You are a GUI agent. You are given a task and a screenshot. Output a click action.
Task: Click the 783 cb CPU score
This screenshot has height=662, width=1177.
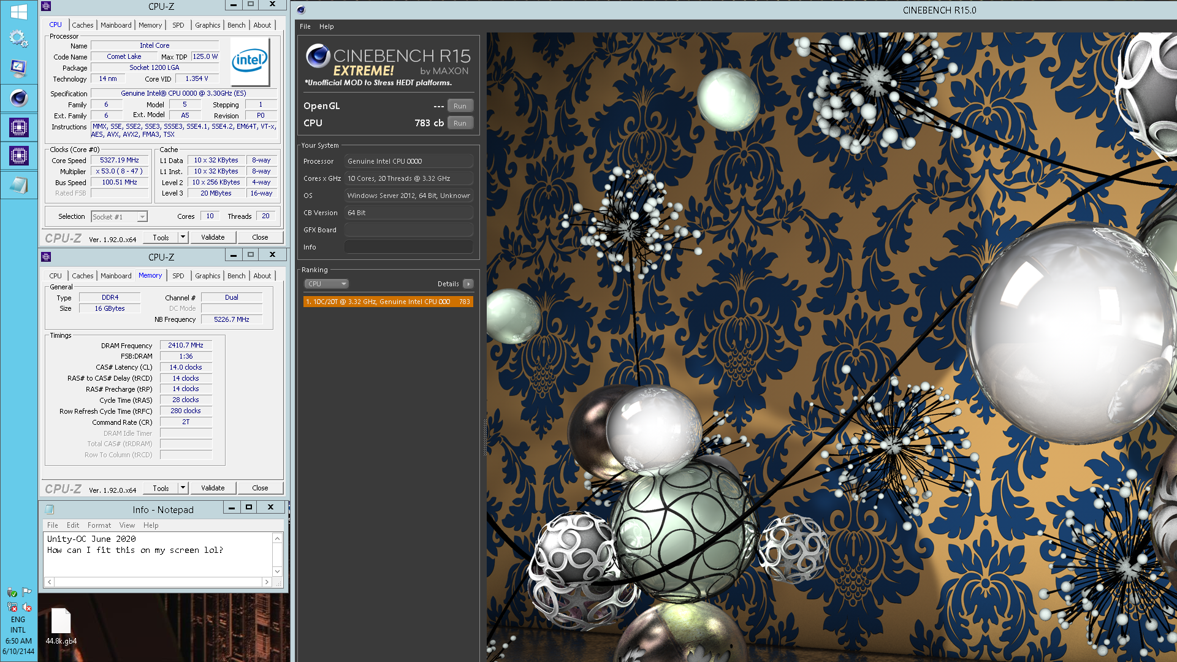tap(429, 123)
